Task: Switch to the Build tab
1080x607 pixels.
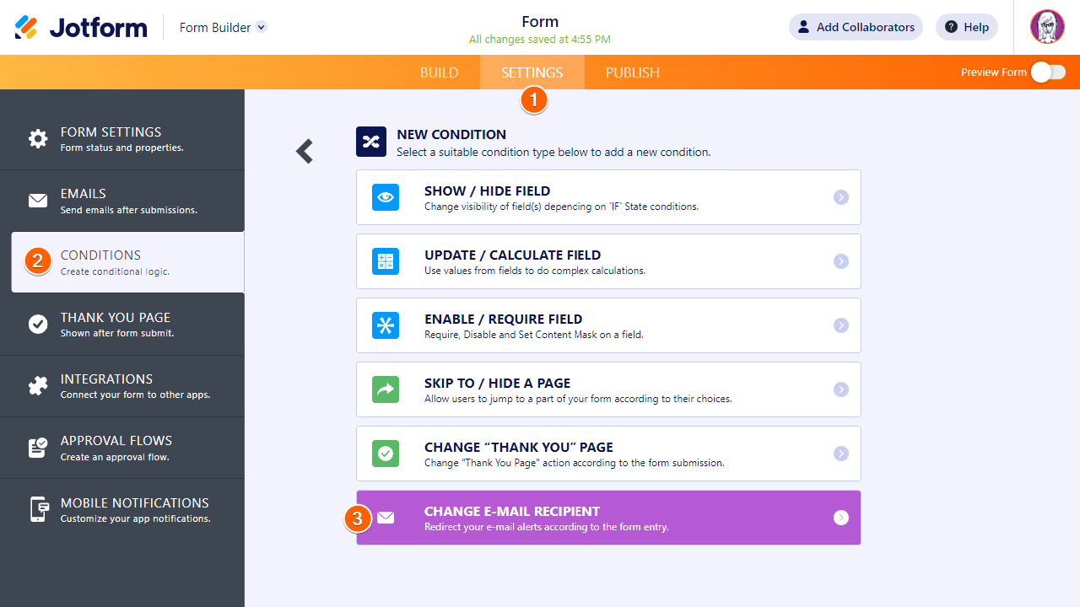Action: [439, 73]
